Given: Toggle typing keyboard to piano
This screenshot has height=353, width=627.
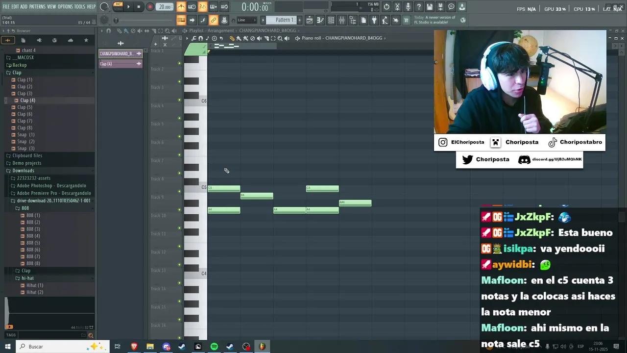Looking at the screenshot, I should click(181, 20).
